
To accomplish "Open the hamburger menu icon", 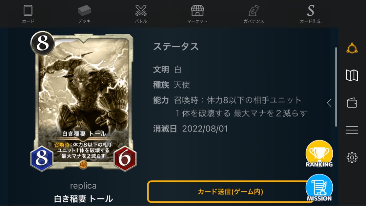I will click(x=352, y=130).
